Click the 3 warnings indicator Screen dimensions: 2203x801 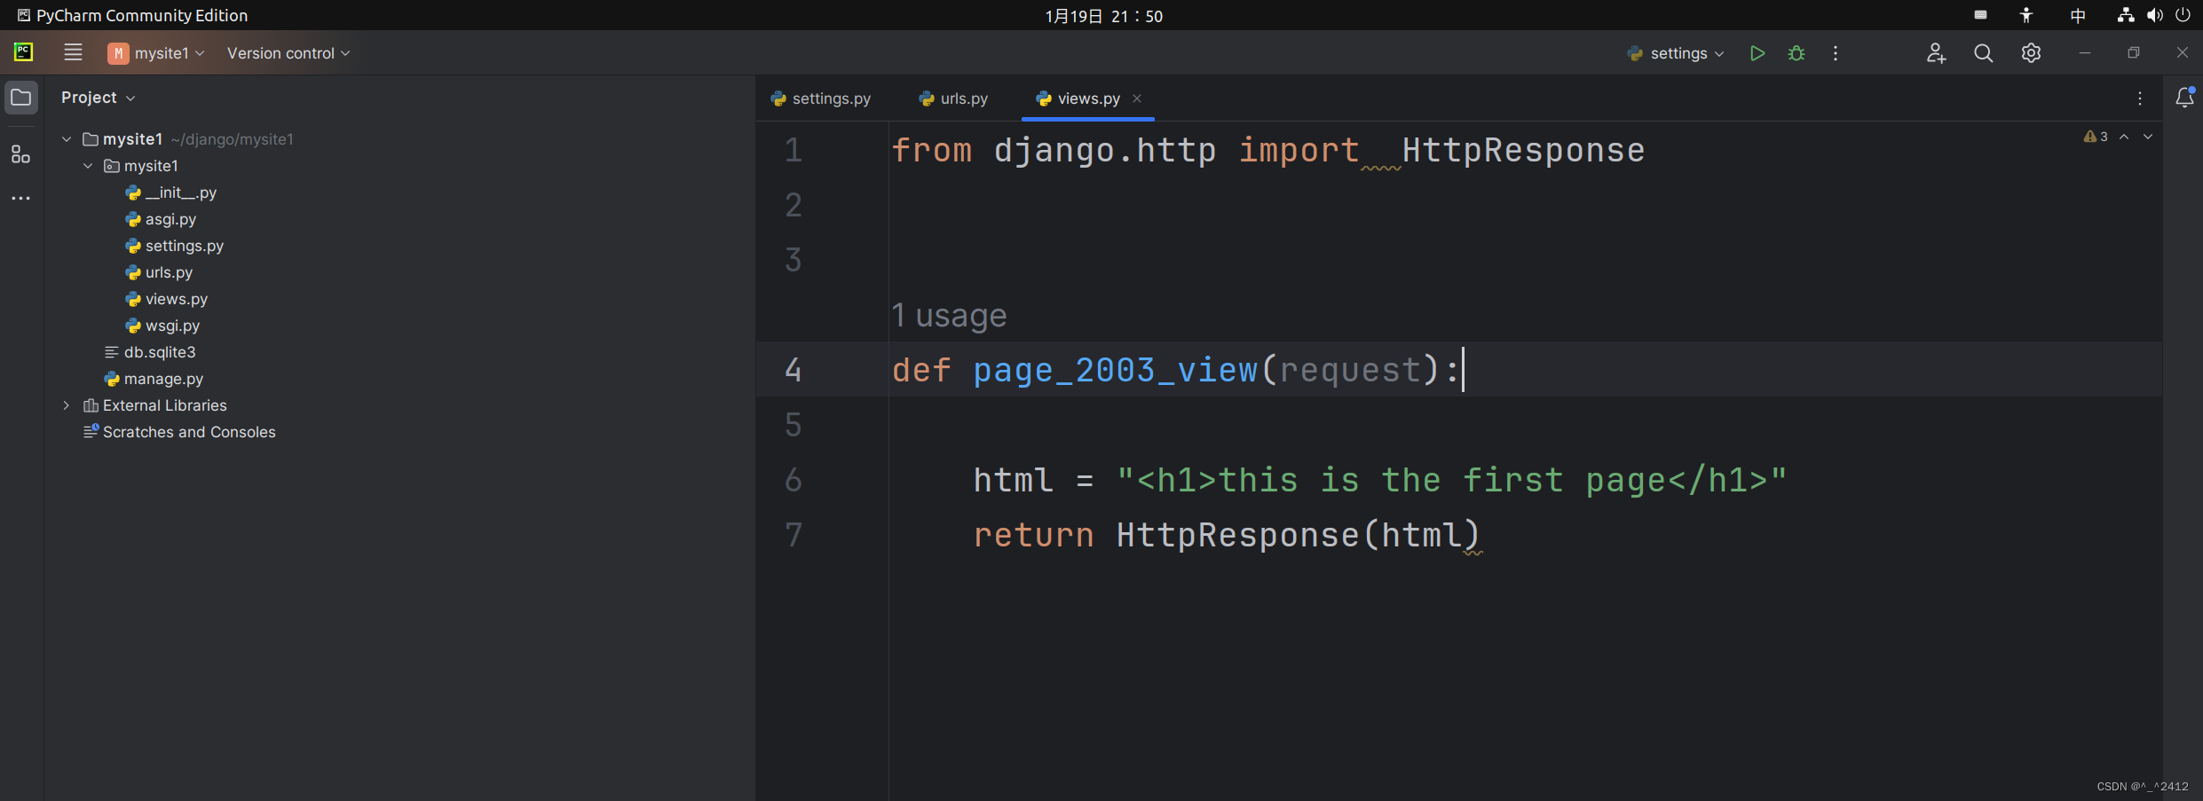[x=2096, y=137]
